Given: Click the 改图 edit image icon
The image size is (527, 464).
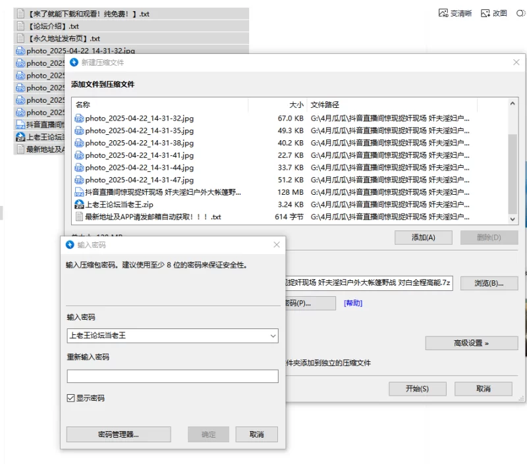Looking at the screenshot, I should point(485,13).
